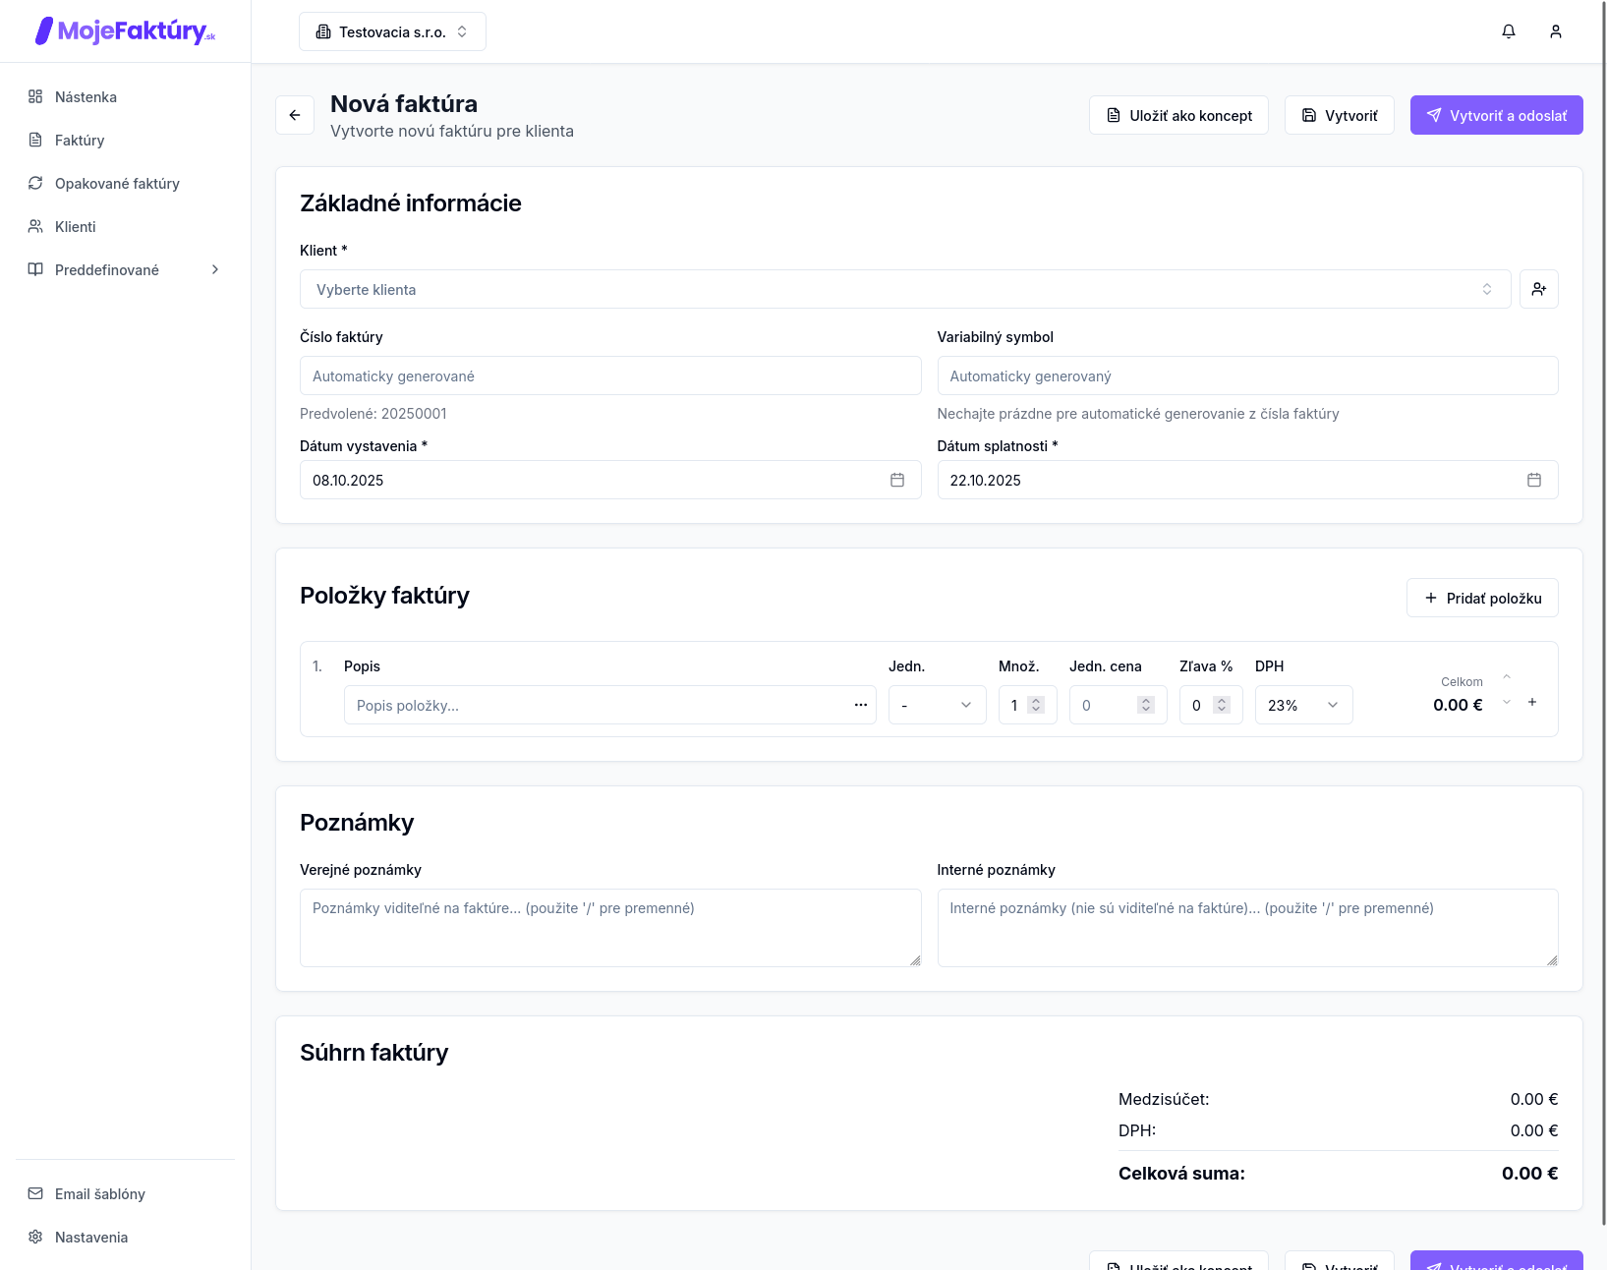Go to Klienti in the sidebar

coord(76,226)
